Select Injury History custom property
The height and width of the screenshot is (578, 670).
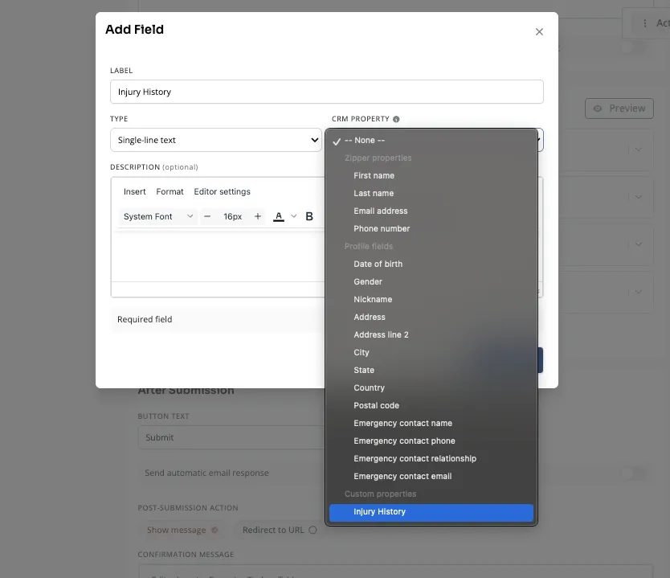click(x=431, y=512)
